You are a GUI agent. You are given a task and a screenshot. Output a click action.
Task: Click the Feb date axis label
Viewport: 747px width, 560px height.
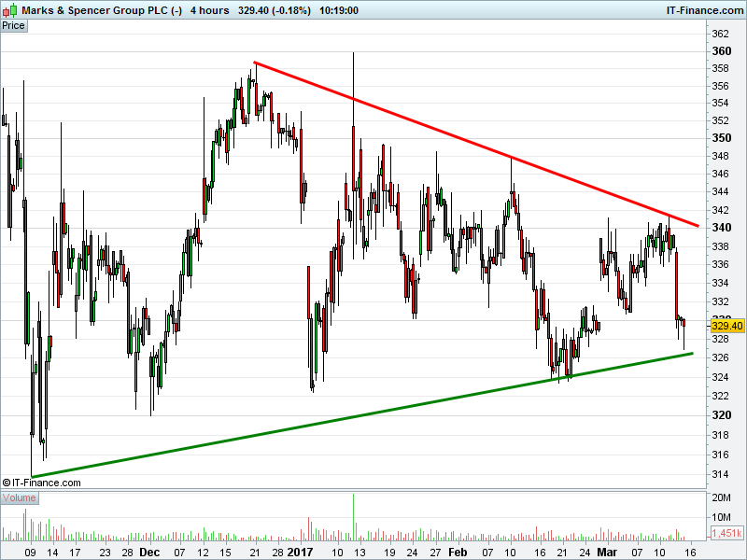click(x=458, y=553)
